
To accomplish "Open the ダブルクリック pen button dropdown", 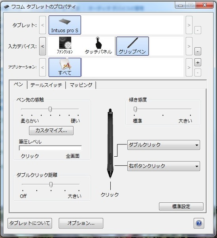I will tap(164, 145).
